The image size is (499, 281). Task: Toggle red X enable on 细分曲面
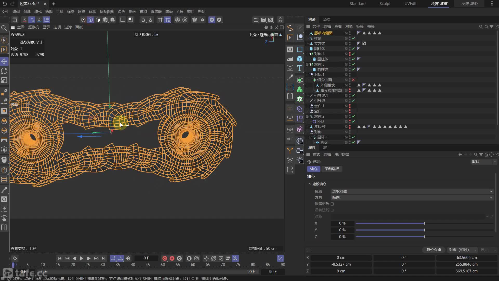[x=353, y=80]
